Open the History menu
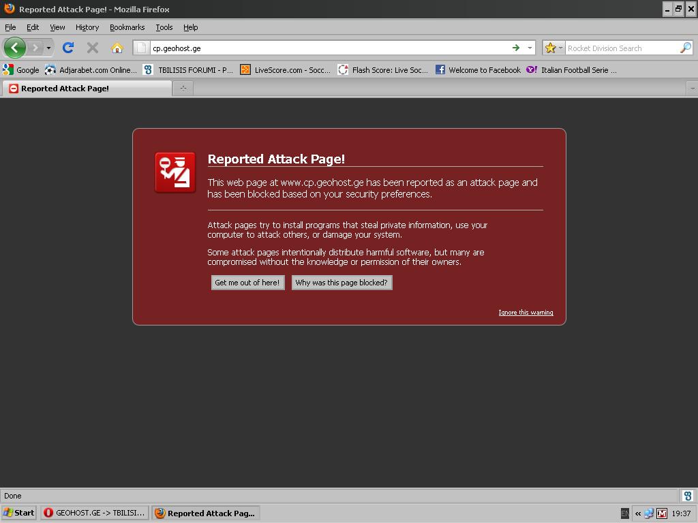The width and height of the screenshot is (698, 523). tap(87, 27)
